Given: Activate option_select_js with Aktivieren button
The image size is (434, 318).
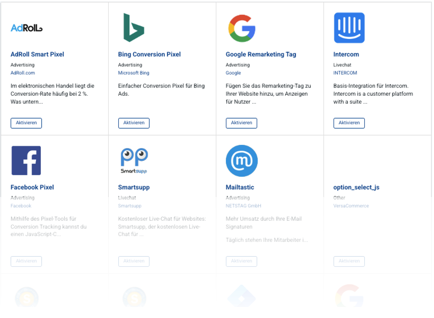Looking at the screenshot, I should 349,261.
